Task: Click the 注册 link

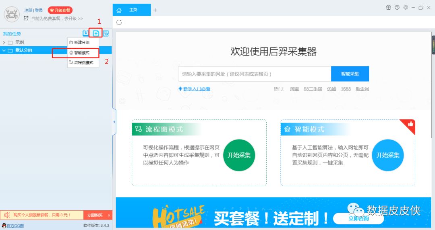Action: pos(28,10)
